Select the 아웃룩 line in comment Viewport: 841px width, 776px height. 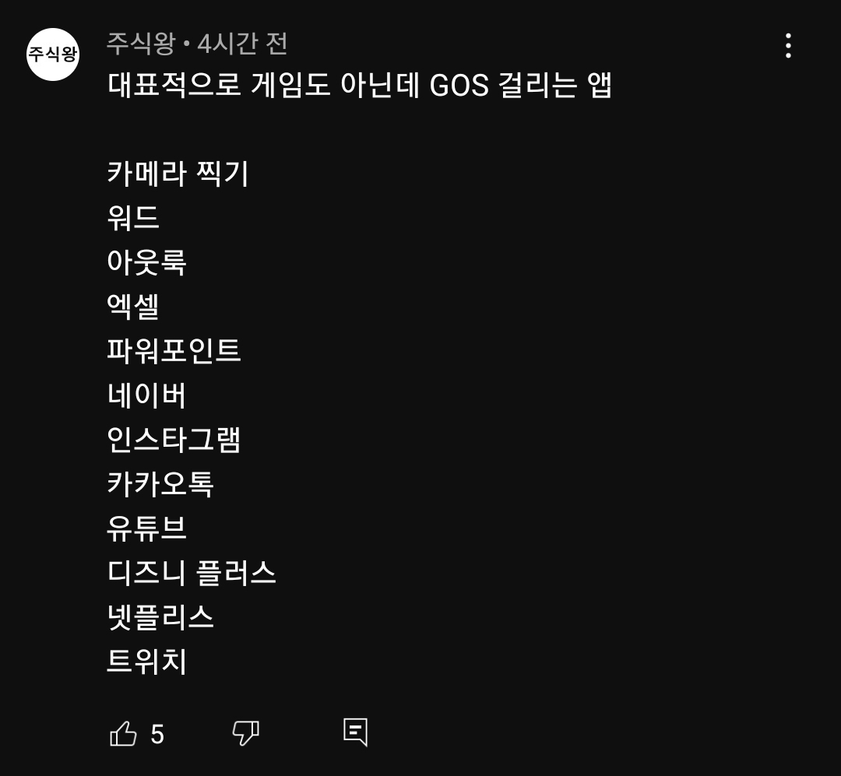point(146,262)
